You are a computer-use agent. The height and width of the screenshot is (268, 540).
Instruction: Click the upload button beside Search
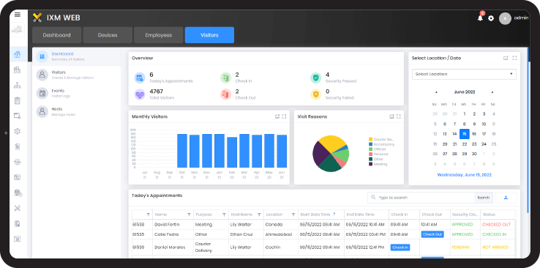click(506, 198)
